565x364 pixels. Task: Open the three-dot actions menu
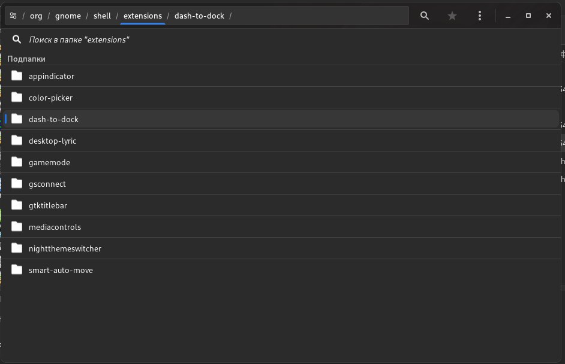[479, 16]
